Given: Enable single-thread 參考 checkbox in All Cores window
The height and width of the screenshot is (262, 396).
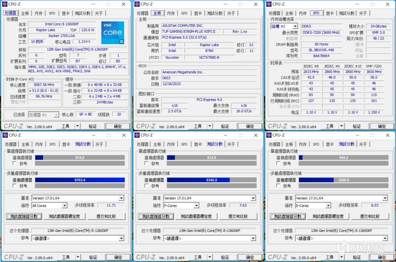Looking at the screenshot, I should point(15,163).
